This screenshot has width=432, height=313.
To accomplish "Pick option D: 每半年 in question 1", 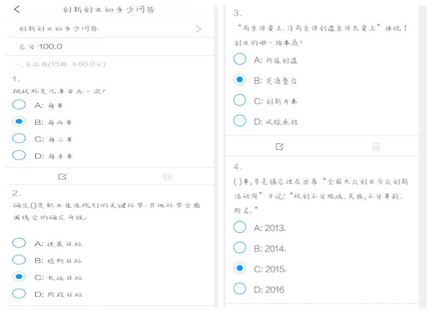I will (x=19, y=155).
